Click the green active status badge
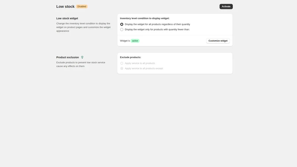Viewport: 297px width, 167px height. pos(135,41)
